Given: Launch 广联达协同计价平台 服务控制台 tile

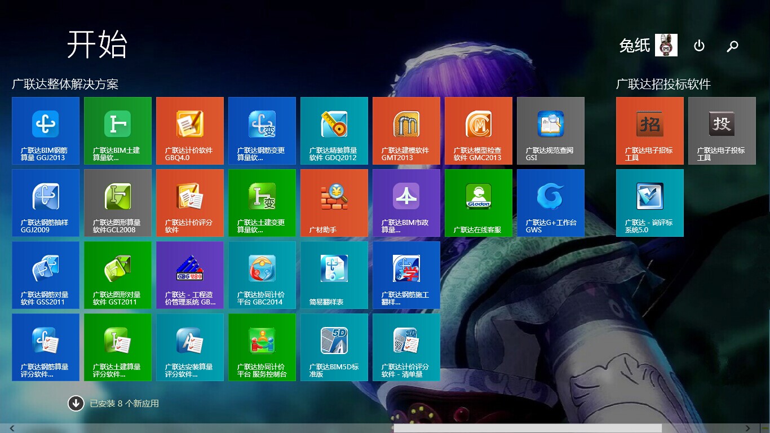Looking at the screenshot, I should [262, 347].
